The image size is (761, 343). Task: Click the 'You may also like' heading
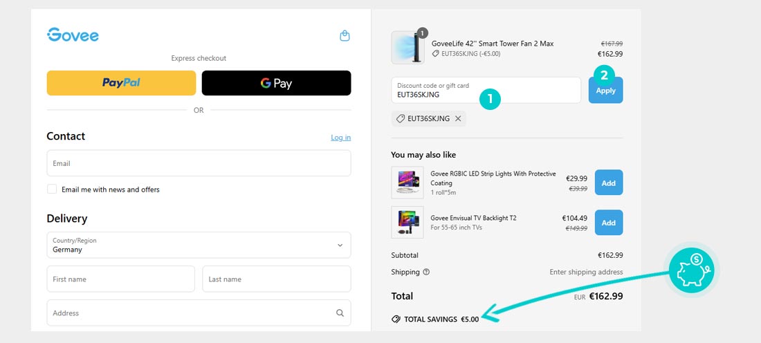click(x=423, y=155)
